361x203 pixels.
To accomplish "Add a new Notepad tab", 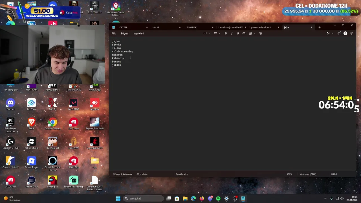I will coord(320,27).
